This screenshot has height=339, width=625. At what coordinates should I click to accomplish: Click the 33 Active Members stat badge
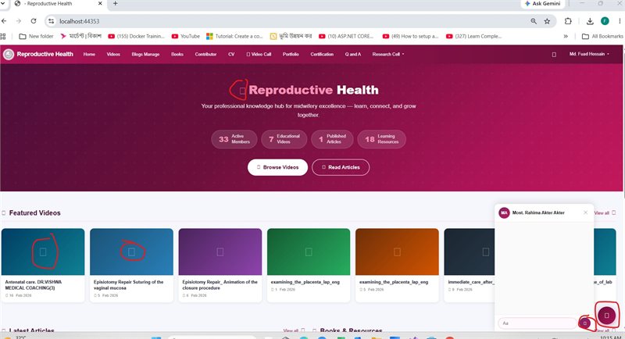(234, 139)
